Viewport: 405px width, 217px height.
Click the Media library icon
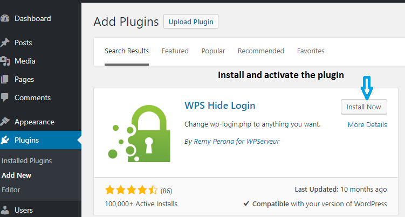pos(5,61)
